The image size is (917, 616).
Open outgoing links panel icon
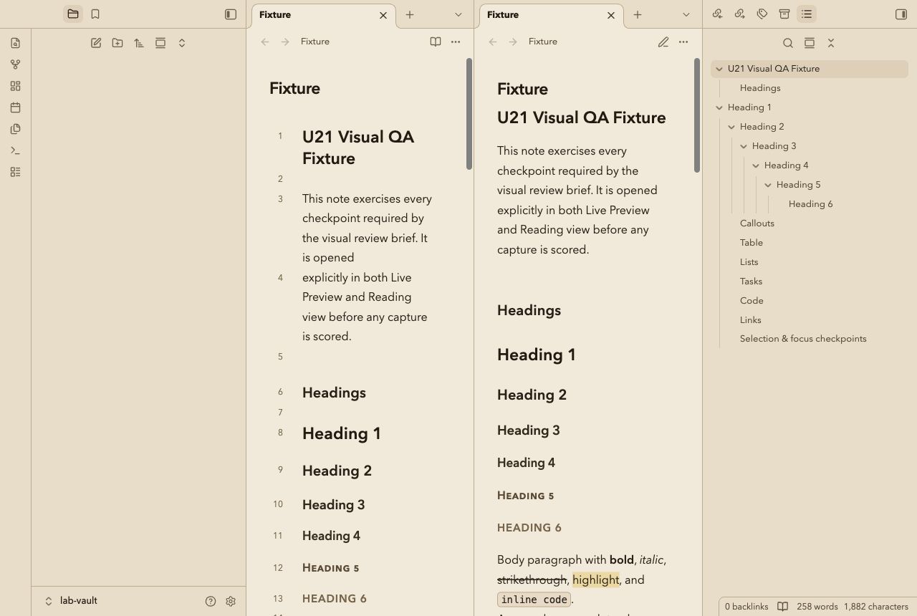click(740, 14)
